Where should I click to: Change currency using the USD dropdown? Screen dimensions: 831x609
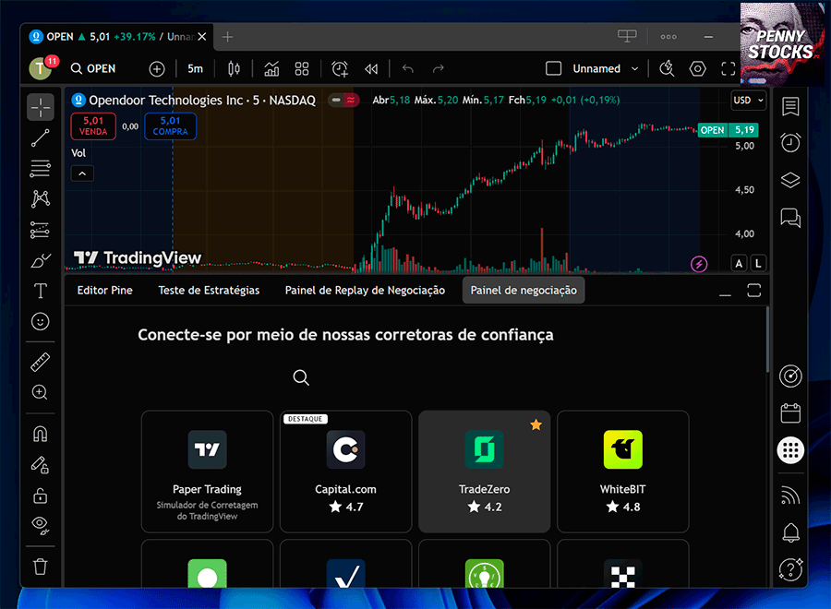(x=748, y=100)
